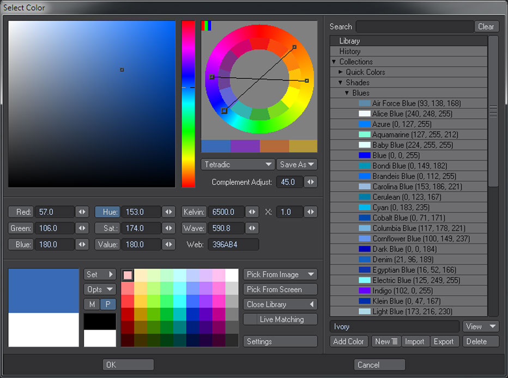
Task: Click the pink swatch at palette top-left
Action: pos(128,275)
